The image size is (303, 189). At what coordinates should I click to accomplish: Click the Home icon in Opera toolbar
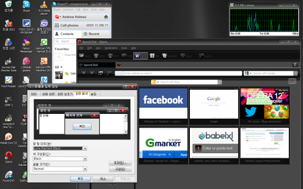pos(137,56)
